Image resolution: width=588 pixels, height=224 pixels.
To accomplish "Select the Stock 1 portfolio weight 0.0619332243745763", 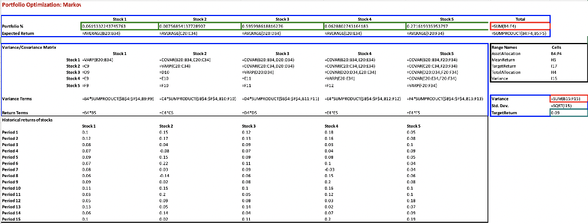I will 119,26.
